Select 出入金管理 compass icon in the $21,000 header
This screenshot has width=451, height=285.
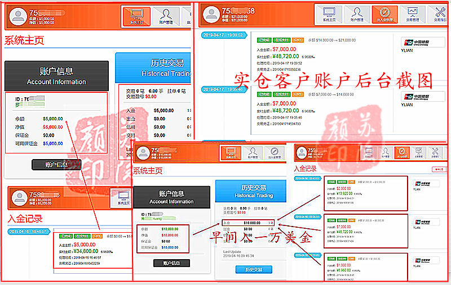[385, 15]
